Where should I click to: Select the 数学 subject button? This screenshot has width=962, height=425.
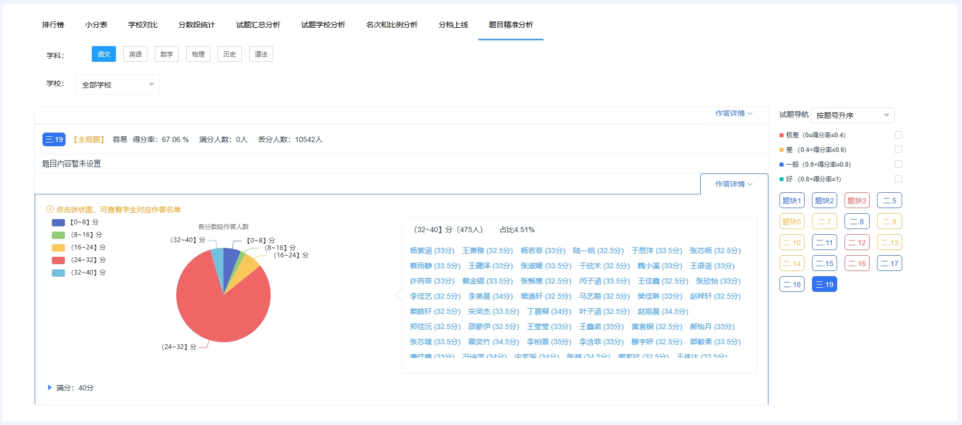167,54
